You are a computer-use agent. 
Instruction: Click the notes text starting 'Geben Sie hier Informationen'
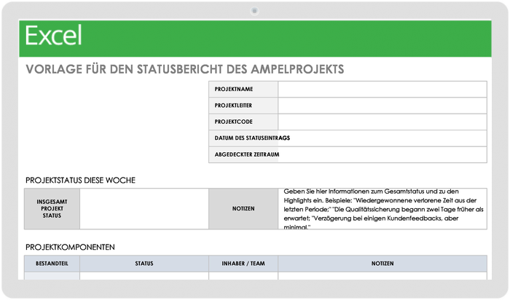coord(382,209)
